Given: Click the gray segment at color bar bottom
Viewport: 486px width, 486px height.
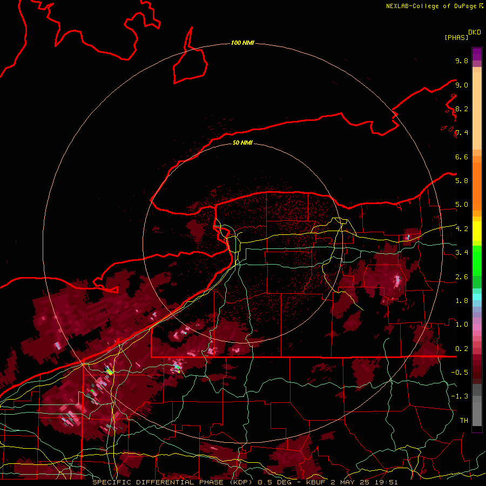Looking at the screenshot, I should click(477, 404).
